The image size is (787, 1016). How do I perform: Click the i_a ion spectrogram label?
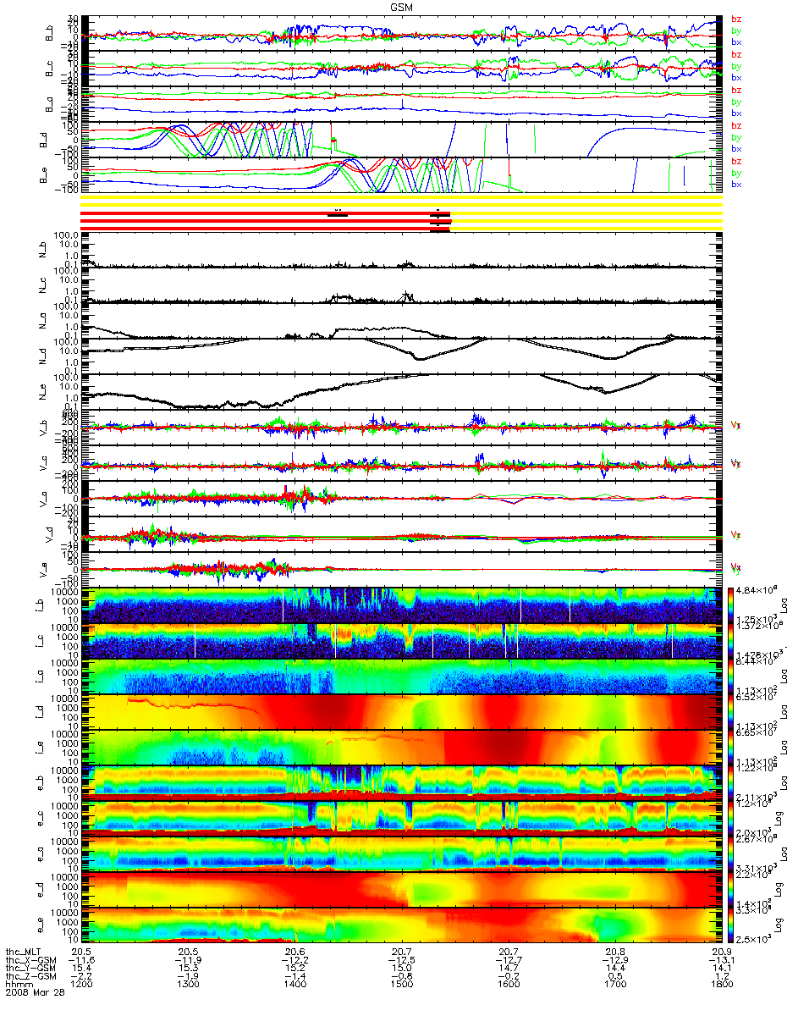point(39,676)
